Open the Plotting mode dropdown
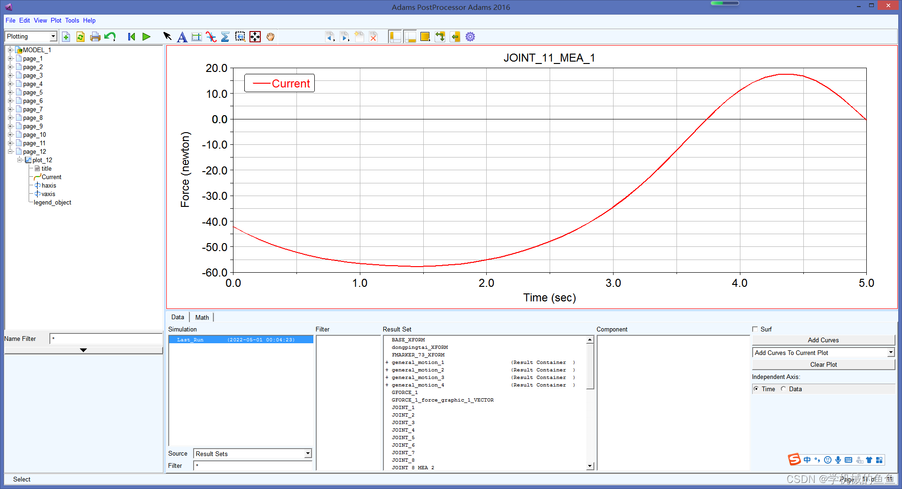 click(x=53, y=37)
